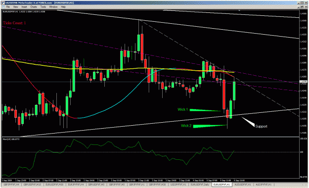Open the Tools menu

[x=43, y=7]
